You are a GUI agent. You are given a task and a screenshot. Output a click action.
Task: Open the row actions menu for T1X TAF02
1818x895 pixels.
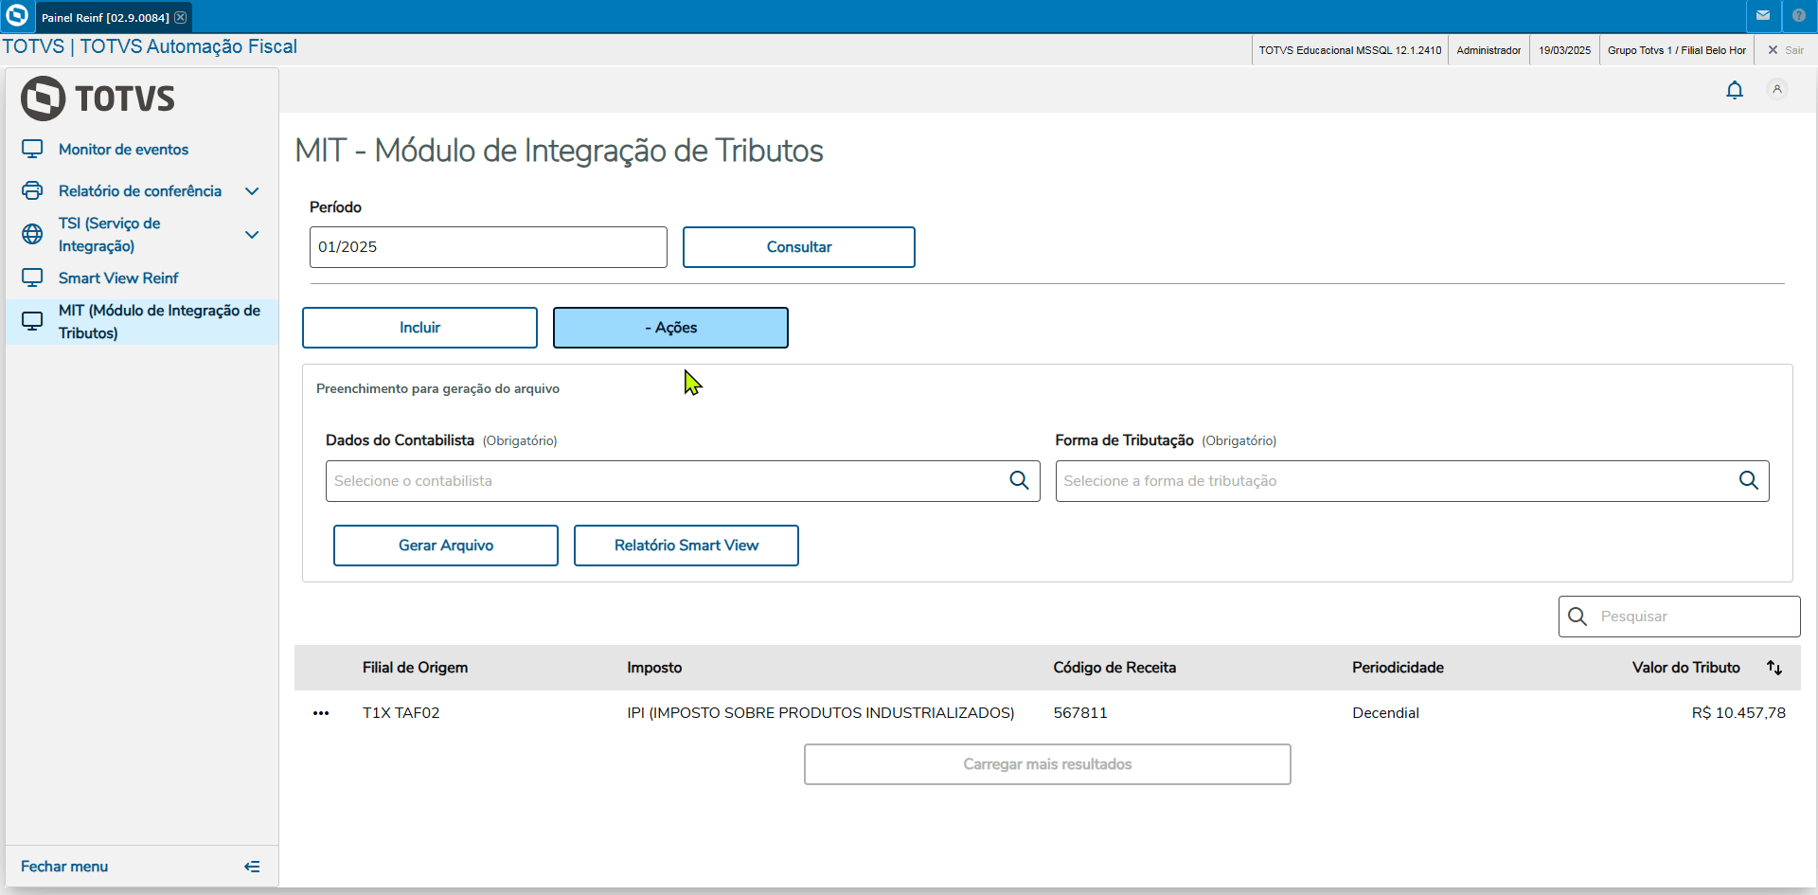(321, 713)
